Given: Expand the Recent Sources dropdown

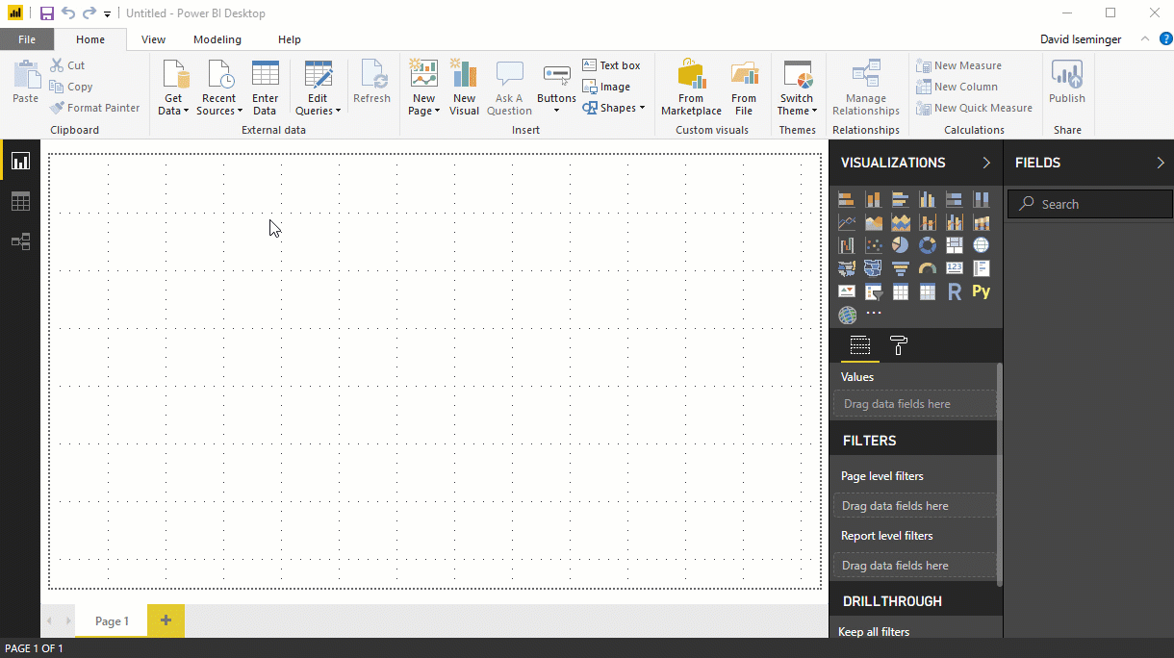Looking at the screenshot, I should point(218,89).
